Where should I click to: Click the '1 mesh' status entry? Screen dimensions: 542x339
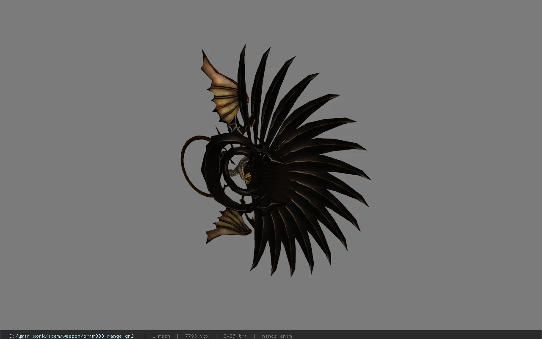pos(161,336)
